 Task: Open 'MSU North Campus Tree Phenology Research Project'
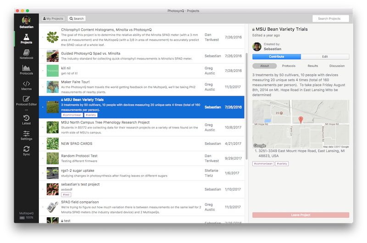pos(106,122)
